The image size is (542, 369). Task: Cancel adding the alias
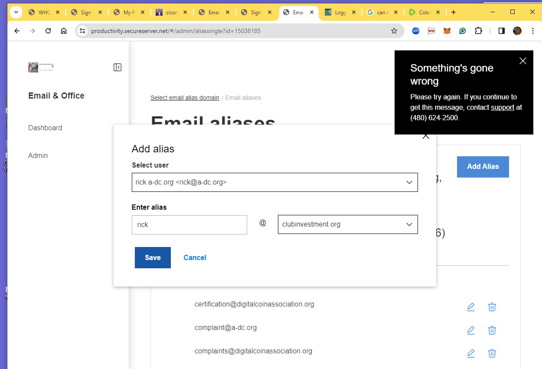[195, 257]
